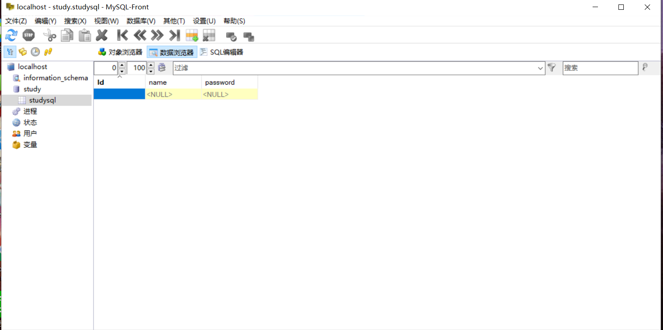Click the Cut scissors icon
Viewport: 663px width, 330px height.
tap(49, 35)
